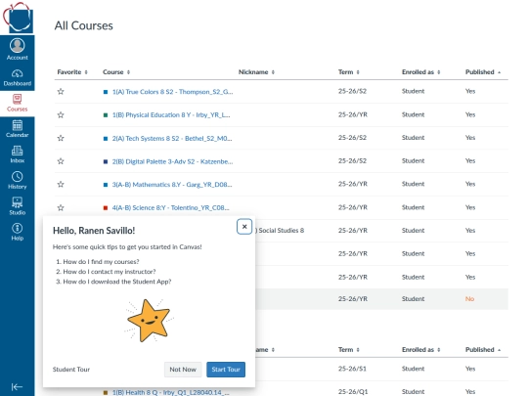
Task: Favorite the Science 8:Y course
Action: (x=61, y=207)
